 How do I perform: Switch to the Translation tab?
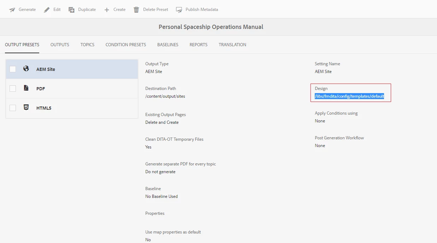pos(232,45)
